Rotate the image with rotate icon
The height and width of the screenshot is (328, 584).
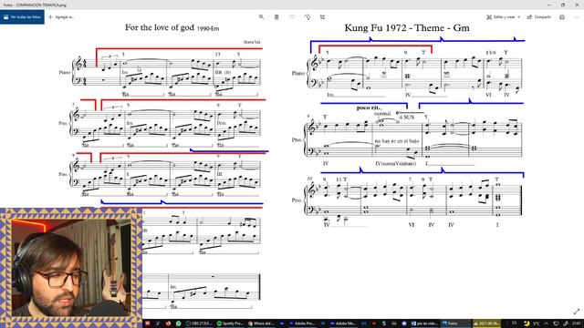pyautogui.click(x=308, y=17)
